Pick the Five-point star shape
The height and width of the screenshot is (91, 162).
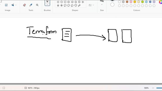click(58, 6)
